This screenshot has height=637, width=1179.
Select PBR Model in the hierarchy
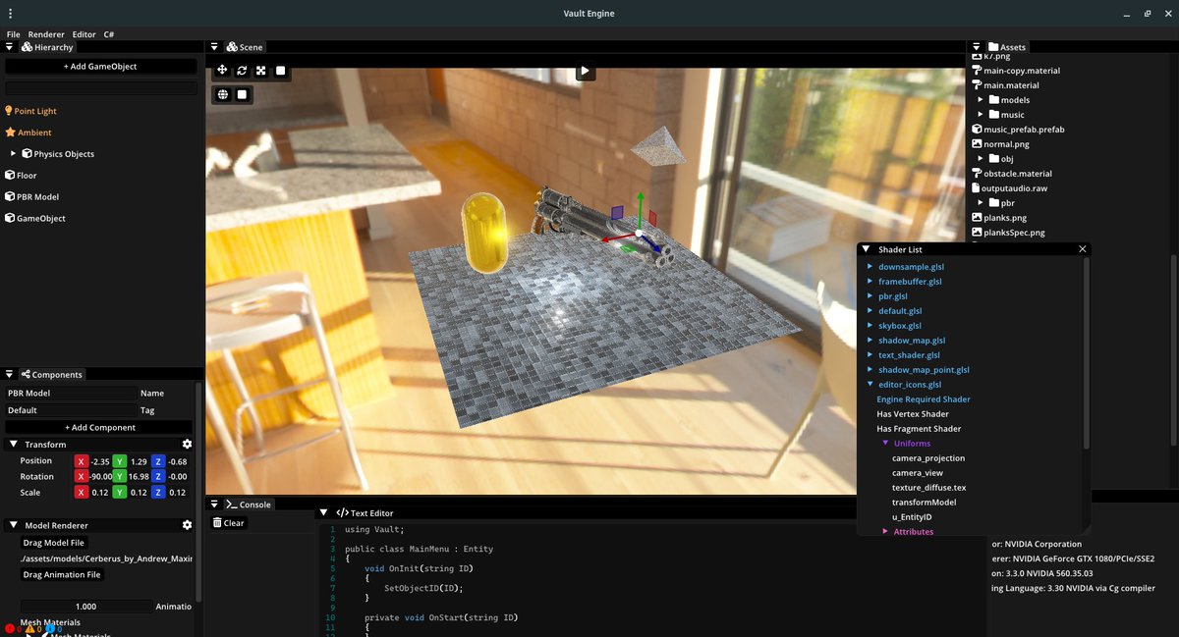pos(38,197)
